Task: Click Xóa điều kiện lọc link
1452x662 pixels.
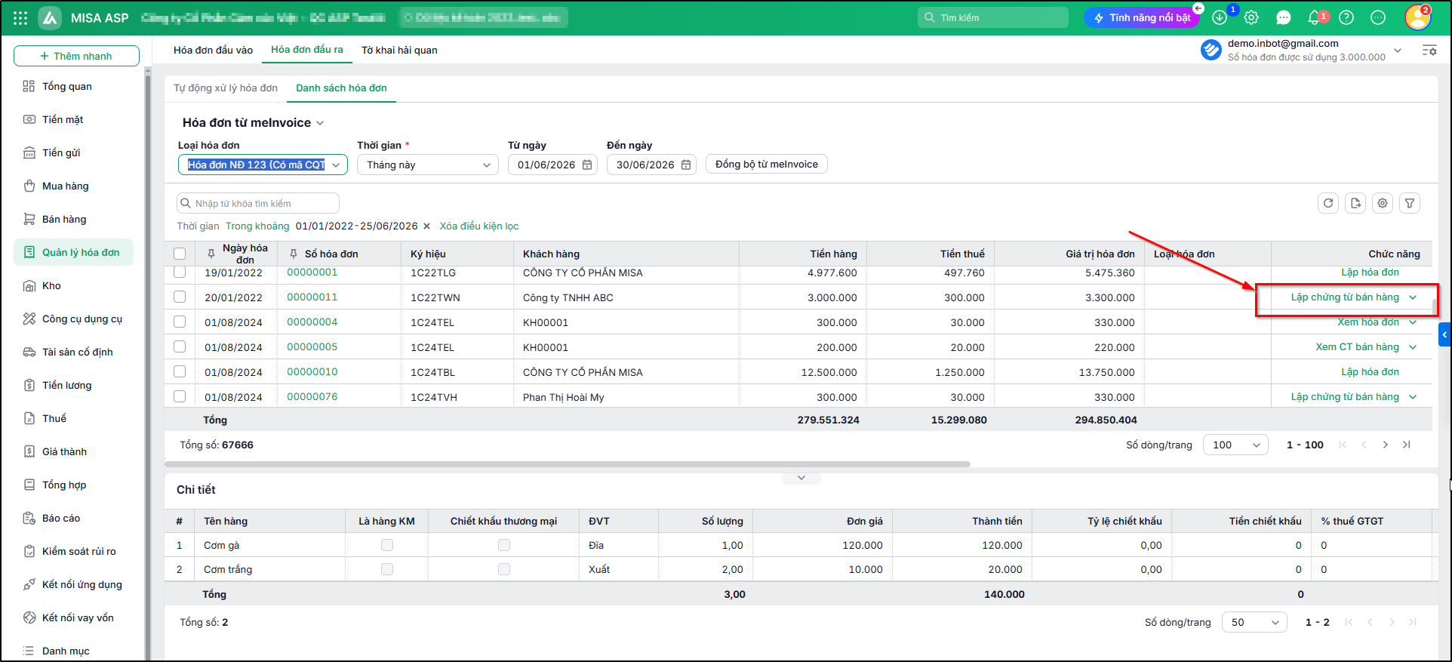Action: coord(479,226)
